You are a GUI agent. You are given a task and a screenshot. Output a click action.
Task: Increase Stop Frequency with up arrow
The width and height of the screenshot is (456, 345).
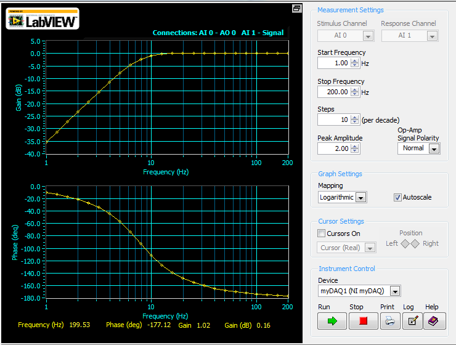(x=354, y=89)
